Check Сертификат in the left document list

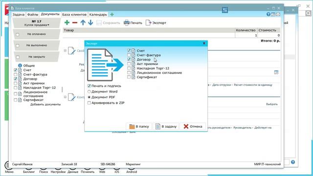coord(16,100)
